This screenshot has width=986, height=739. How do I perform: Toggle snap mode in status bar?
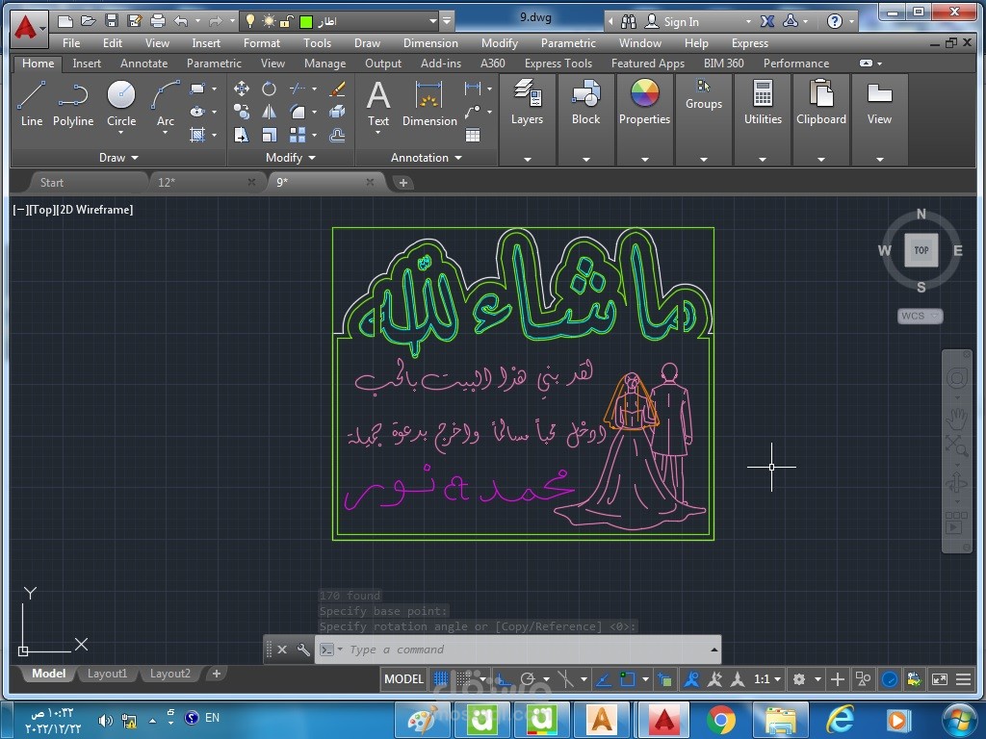(464, 678)
